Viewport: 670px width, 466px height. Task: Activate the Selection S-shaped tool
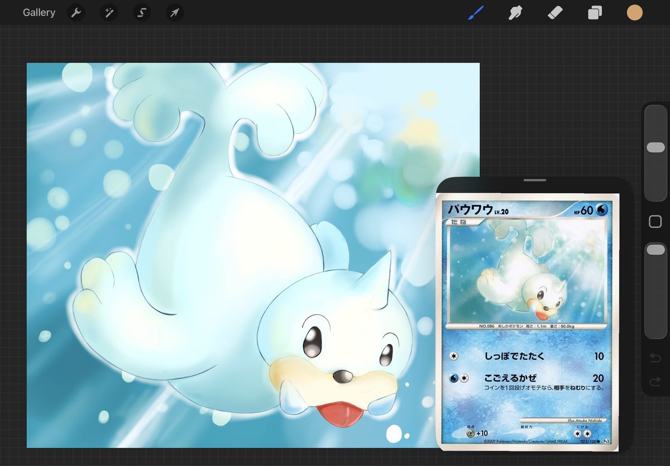(x=142, y=12)
